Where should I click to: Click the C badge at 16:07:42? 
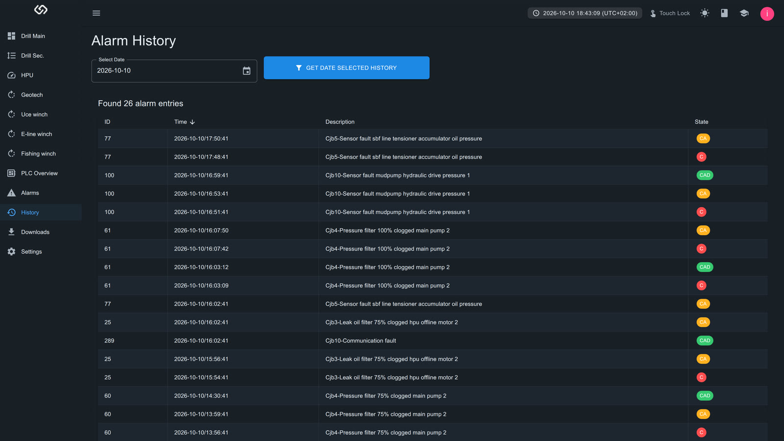(x=701, y=249)
